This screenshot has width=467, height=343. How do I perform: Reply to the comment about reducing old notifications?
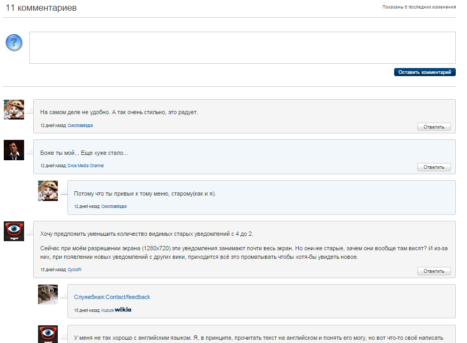(434, 271)
